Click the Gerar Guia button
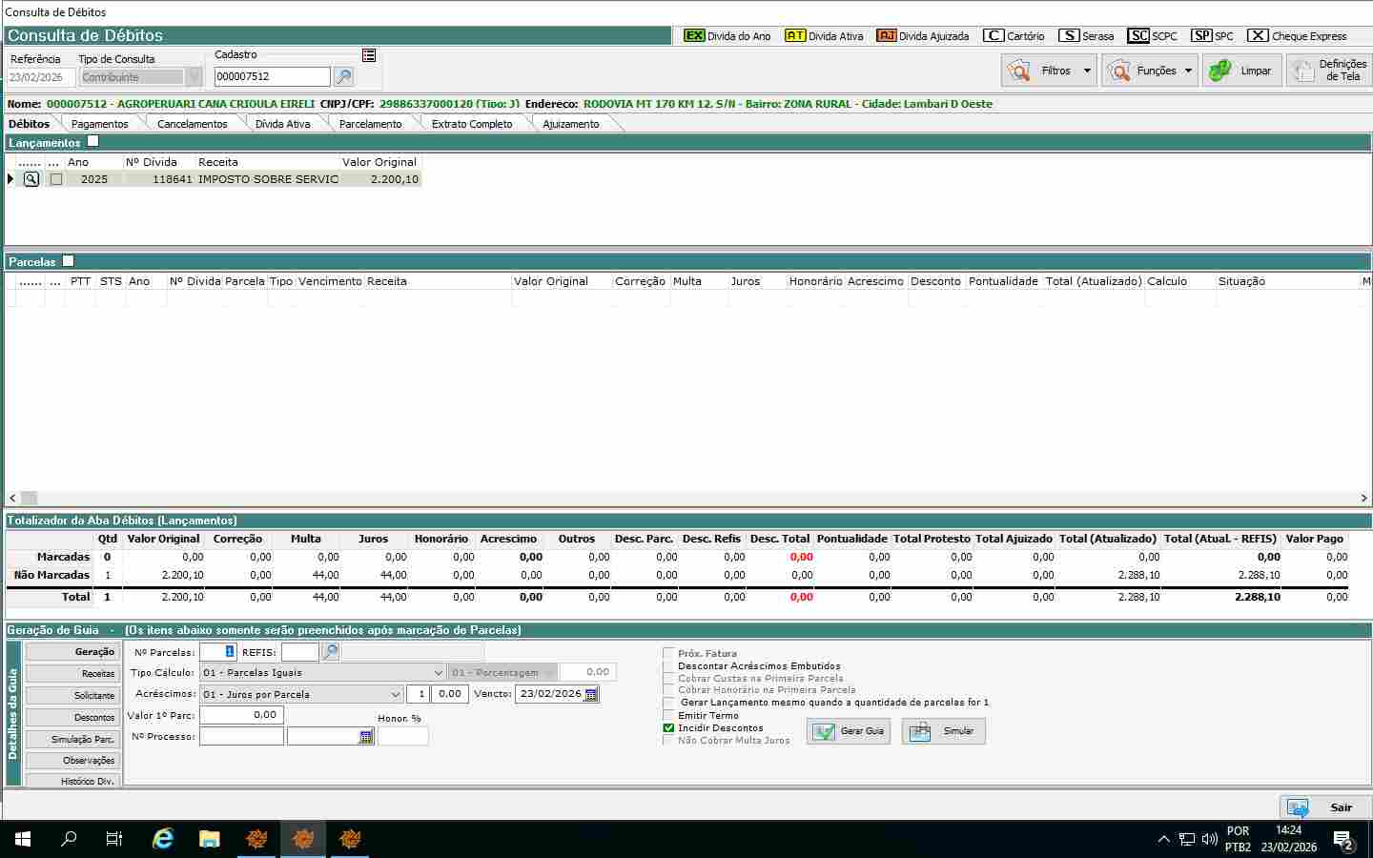The height and width of the screenshot is (858, 1373). coord(849,731)
